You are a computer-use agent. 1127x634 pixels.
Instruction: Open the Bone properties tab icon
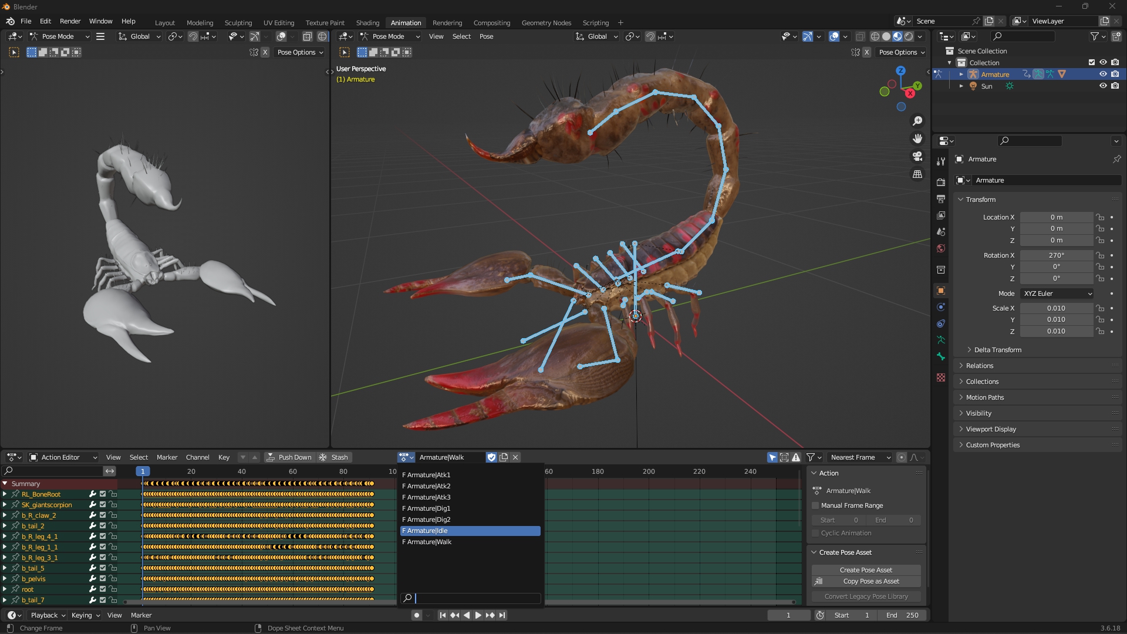coord(941,356)
